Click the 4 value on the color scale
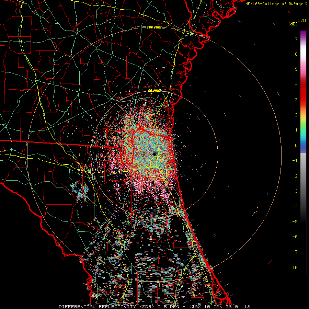This screenshot has height=309, width=309. tap(296, 84)
